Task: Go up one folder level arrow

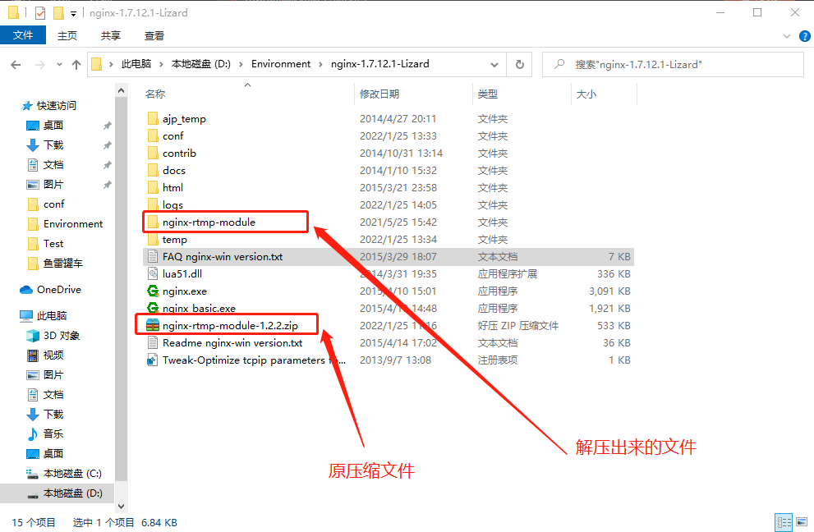Action: tap(76, 64)
